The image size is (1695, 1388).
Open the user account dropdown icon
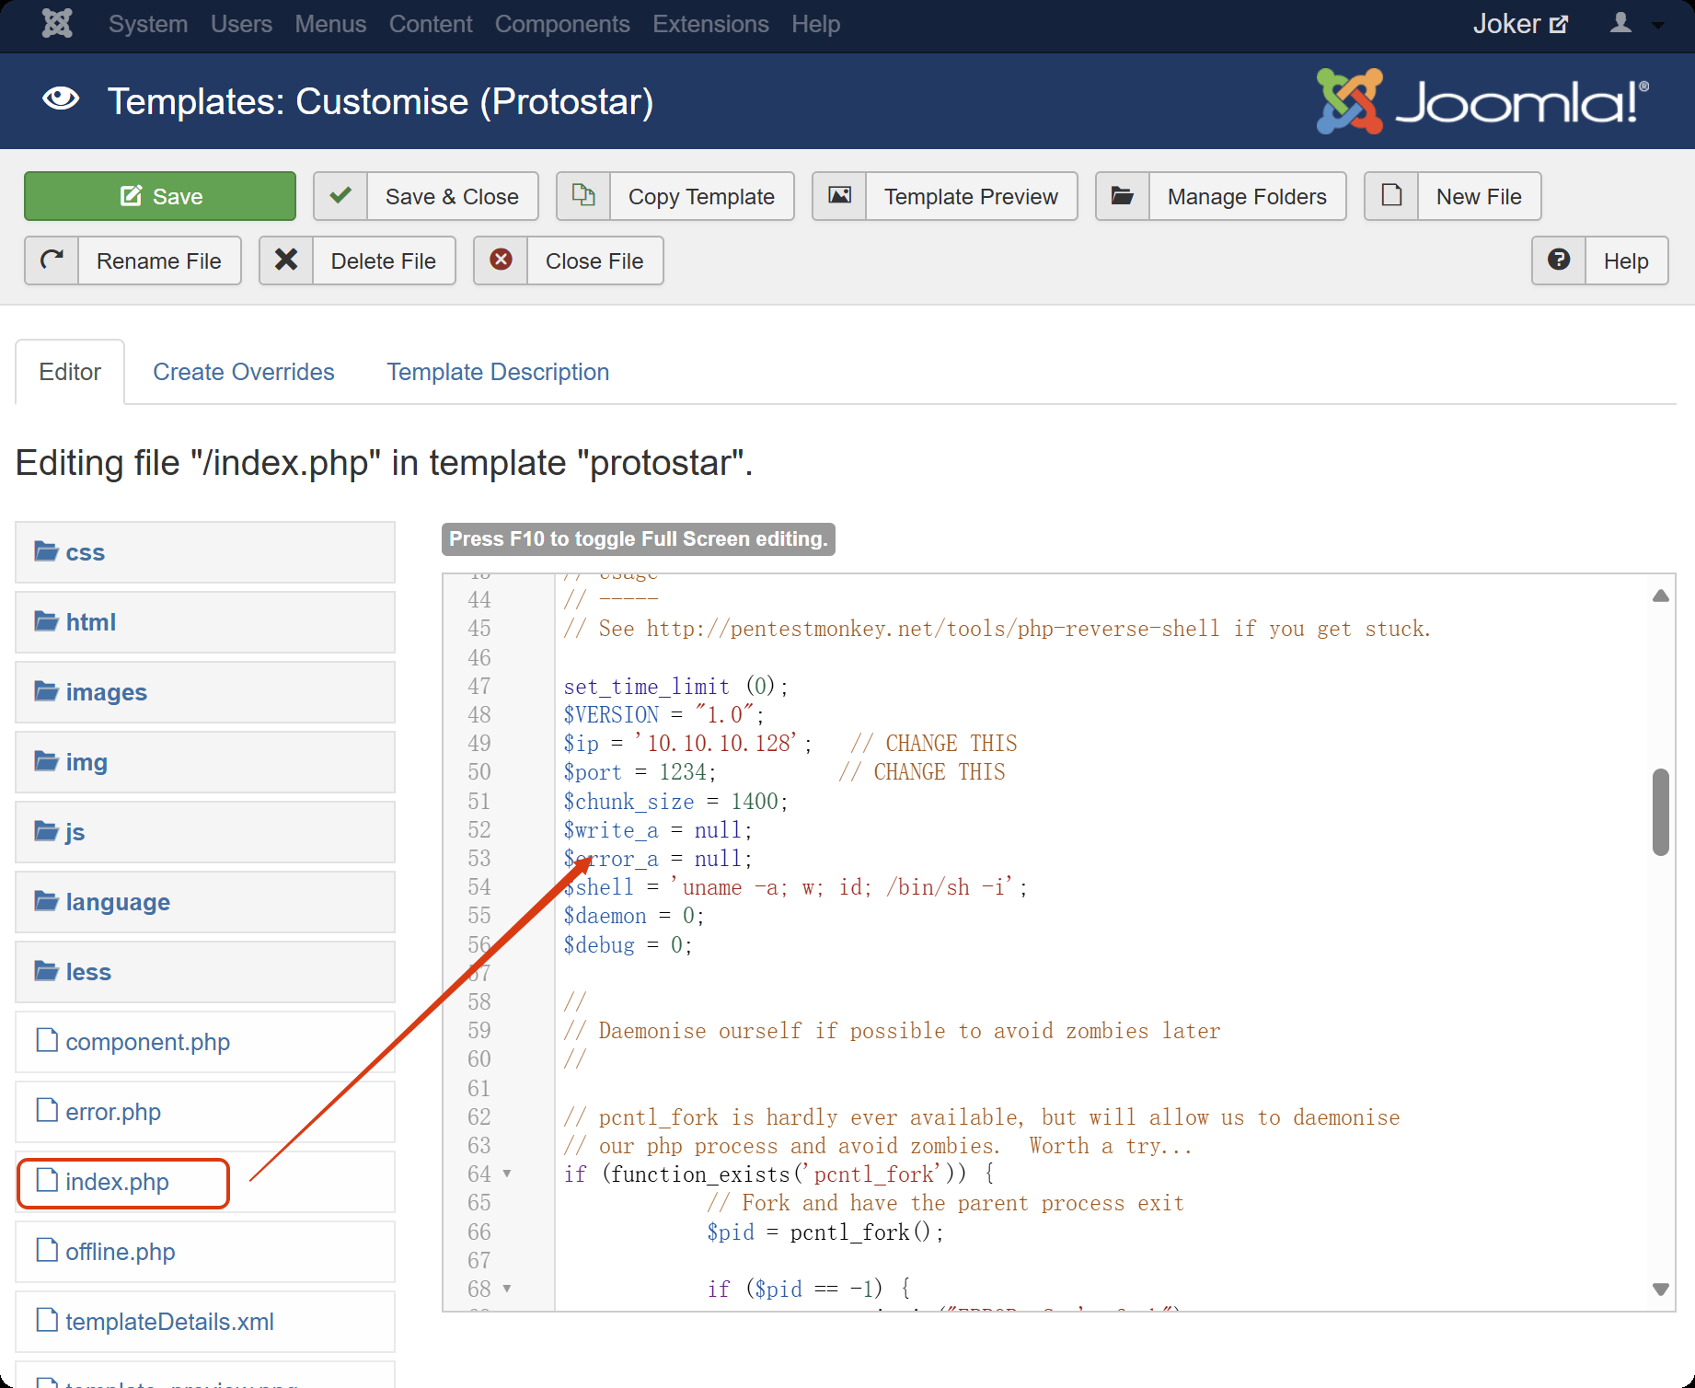1637,24
